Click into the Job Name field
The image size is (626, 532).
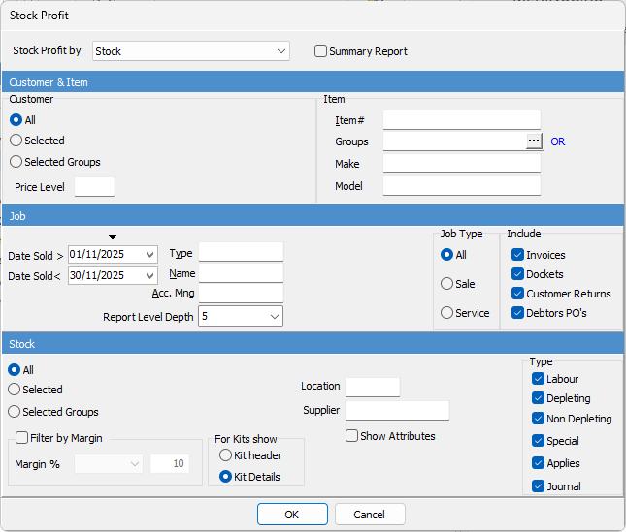point(241,273)
